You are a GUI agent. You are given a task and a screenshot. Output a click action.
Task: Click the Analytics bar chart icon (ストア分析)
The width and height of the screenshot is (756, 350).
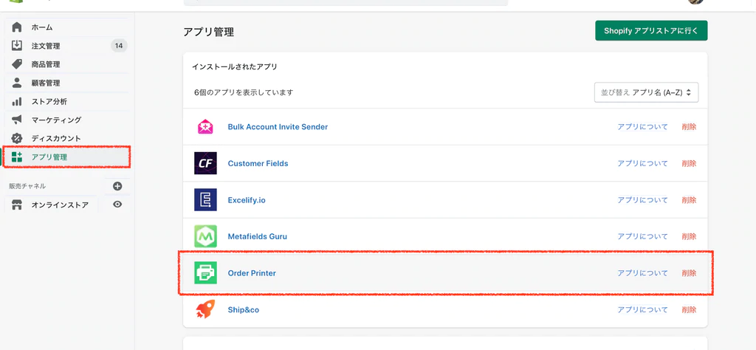(x=17, y=101)
